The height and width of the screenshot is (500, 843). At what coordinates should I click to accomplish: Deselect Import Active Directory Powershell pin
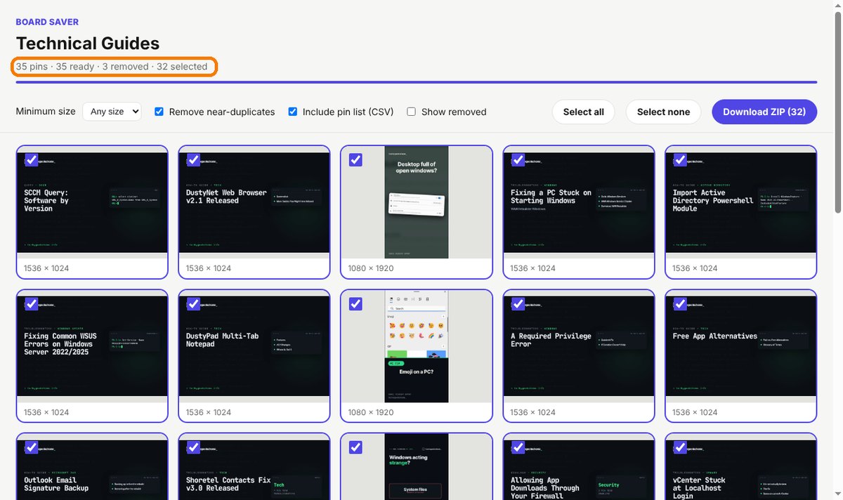click(681, 160)
